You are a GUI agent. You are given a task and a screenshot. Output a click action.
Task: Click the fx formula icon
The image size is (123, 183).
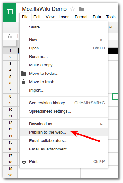(10, 36)
